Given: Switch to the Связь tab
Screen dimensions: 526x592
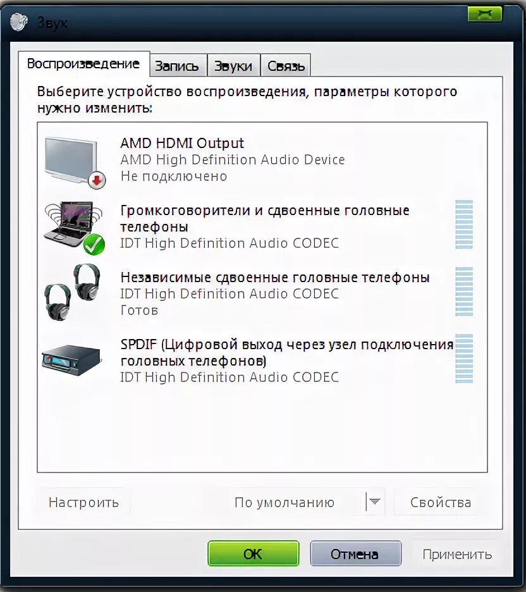Looking at the screenshot, I should coord(286,65).
